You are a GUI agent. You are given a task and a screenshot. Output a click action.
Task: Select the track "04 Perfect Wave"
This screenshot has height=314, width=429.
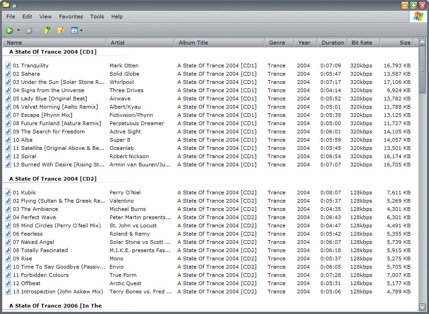(x=34, y=217)
